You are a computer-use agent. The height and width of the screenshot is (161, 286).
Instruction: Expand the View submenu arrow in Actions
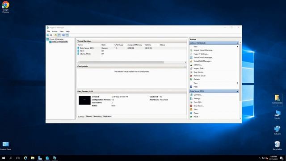coord(237,83)
